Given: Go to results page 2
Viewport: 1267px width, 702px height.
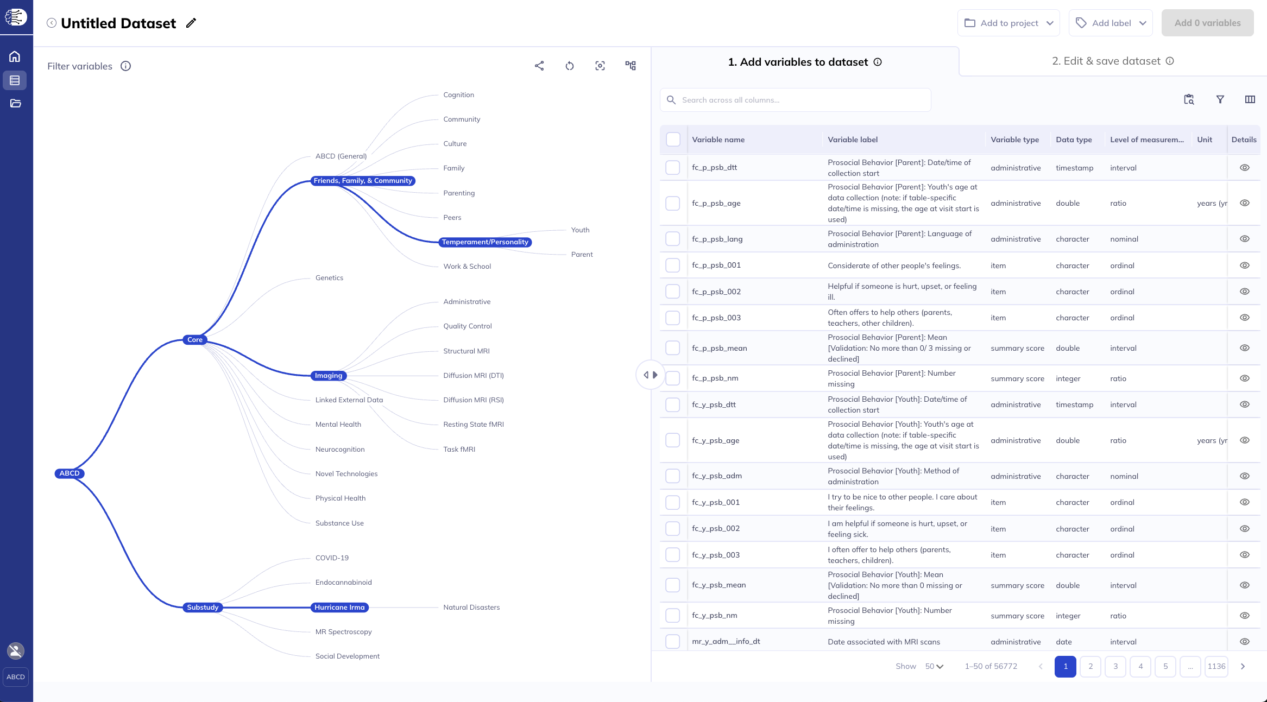Looking at the screenshot, I should [x=1090, y=666].
